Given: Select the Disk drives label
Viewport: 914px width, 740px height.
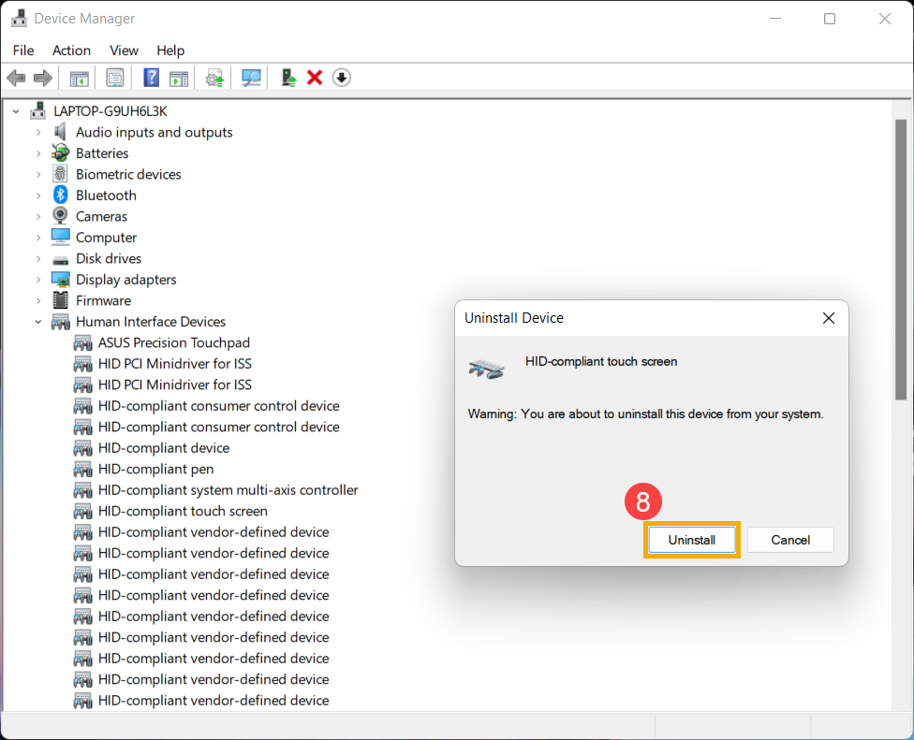Looking at the screenshot, I should pyautogui.click(x=109, y=258).
